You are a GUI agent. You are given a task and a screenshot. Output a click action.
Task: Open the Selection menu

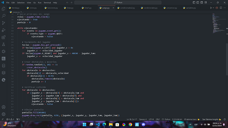(x=21, y=2)
